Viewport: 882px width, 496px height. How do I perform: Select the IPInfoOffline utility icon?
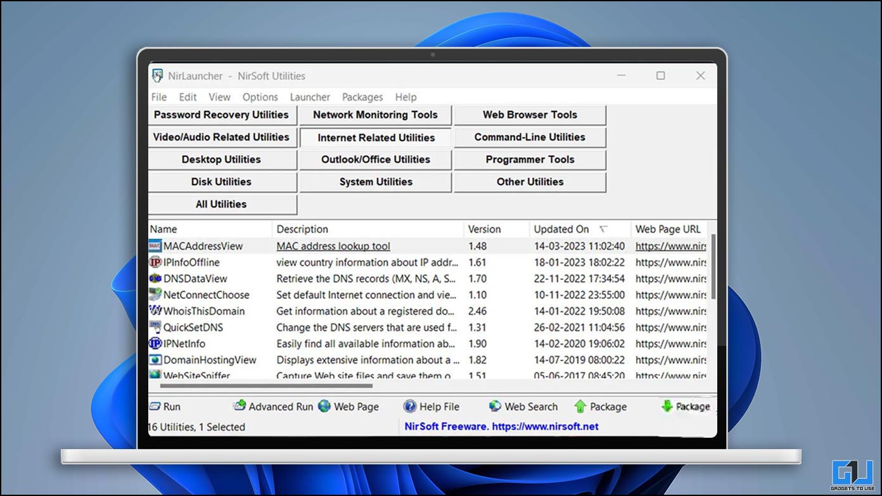pyautogui.click(x=155, y=262)
